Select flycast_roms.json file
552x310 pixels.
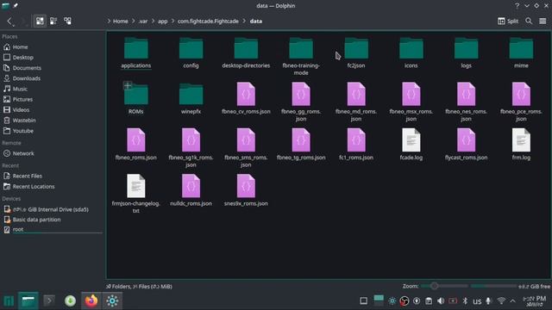click(466, 145)
